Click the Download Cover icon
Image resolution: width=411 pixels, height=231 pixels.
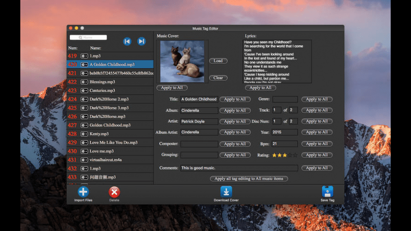[226, 192]
